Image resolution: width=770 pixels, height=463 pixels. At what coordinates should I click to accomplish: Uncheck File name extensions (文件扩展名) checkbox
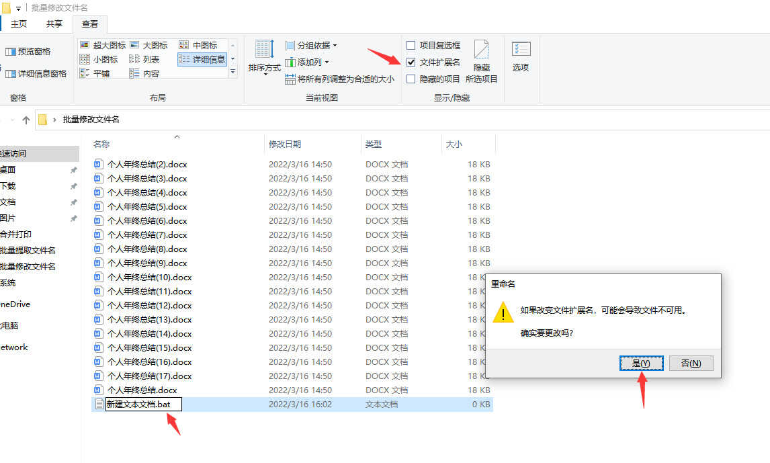411,62
